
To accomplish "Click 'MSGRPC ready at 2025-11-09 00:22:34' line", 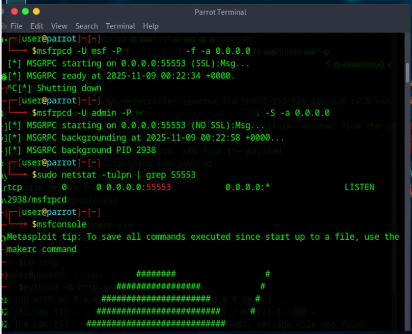I will 121,76.
